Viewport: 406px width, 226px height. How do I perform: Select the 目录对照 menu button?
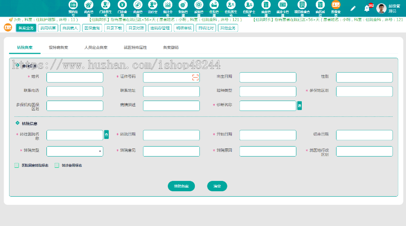tap(136, 28)
